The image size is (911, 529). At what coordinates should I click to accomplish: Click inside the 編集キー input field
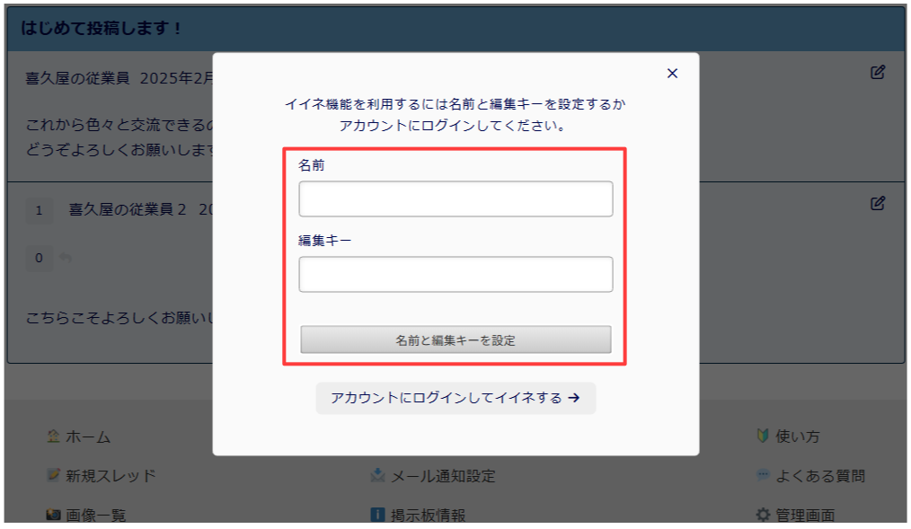point(455,274)
